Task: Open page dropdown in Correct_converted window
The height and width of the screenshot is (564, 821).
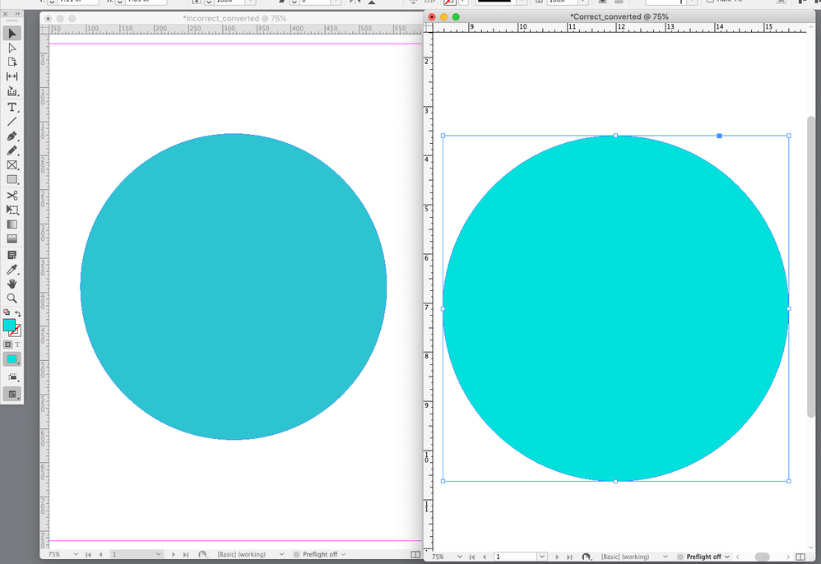Action: point(542,557)
